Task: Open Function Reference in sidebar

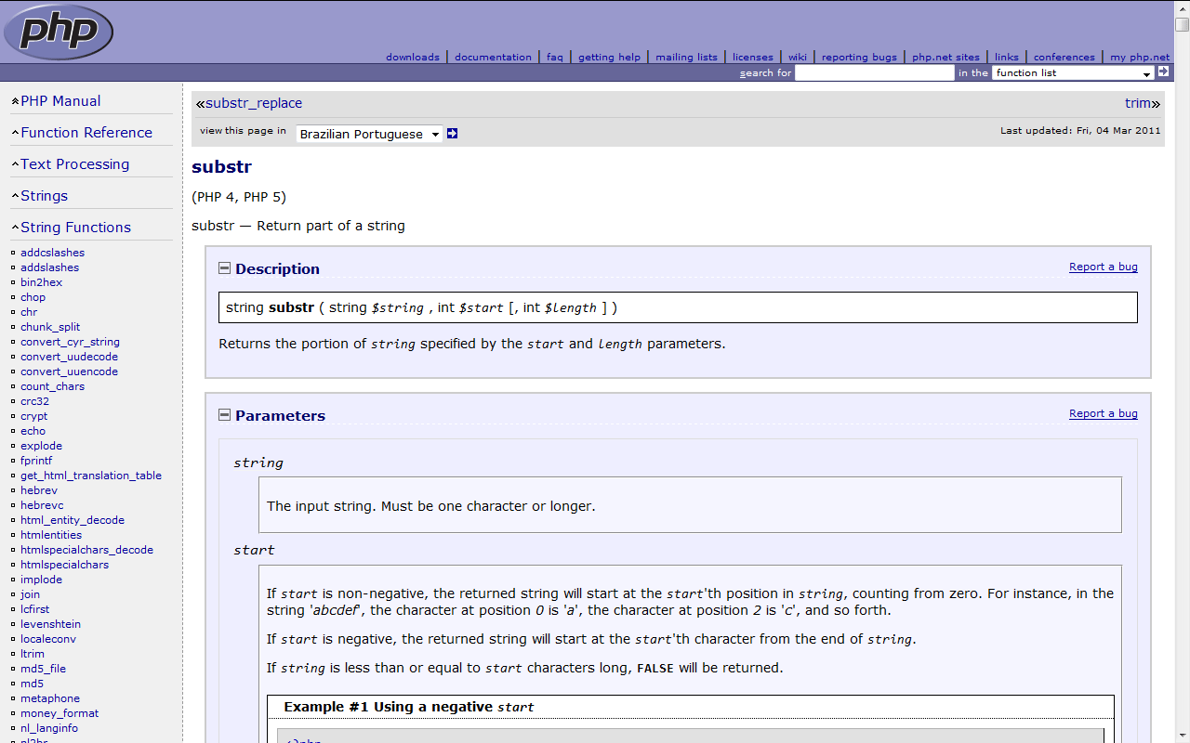Action: click(86, 132)
